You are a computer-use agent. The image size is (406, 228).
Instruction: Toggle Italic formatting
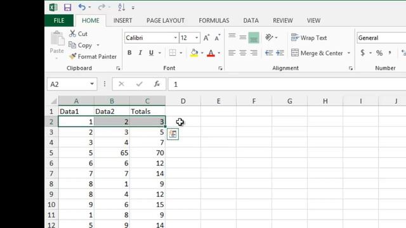click(x=140, y=53)
